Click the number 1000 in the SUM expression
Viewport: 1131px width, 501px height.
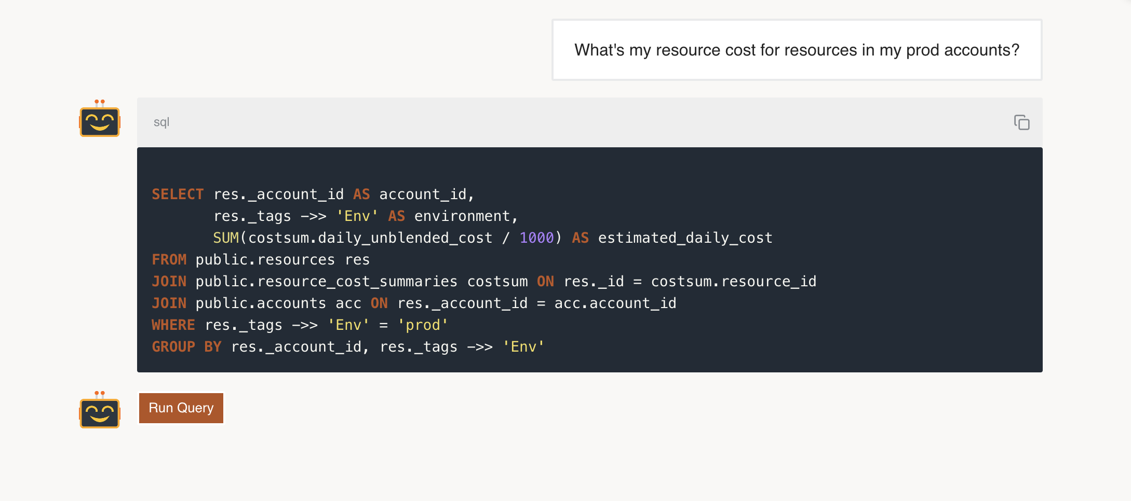pyautogui.click(x=536, y=238)
